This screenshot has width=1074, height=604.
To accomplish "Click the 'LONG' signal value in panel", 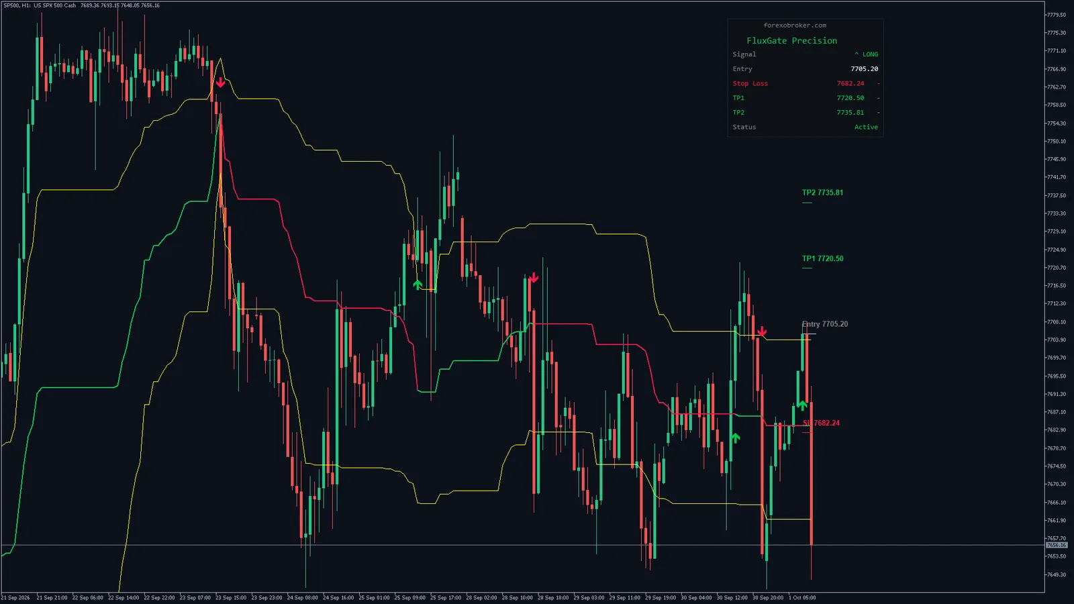I will pyautogui.click(x=870, y=54).
